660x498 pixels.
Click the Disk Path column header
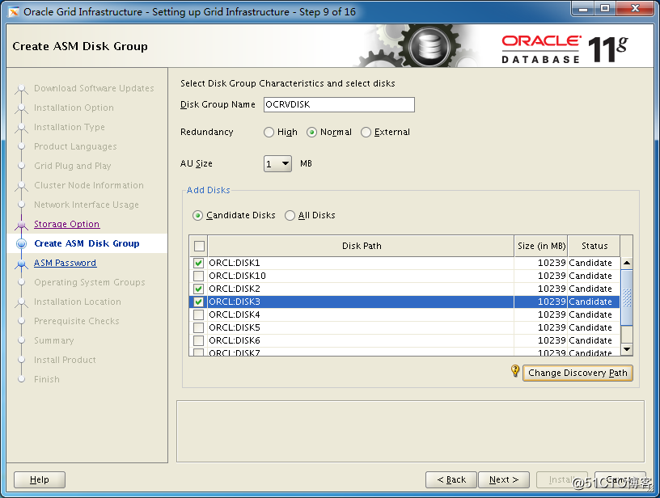(362, 246)
